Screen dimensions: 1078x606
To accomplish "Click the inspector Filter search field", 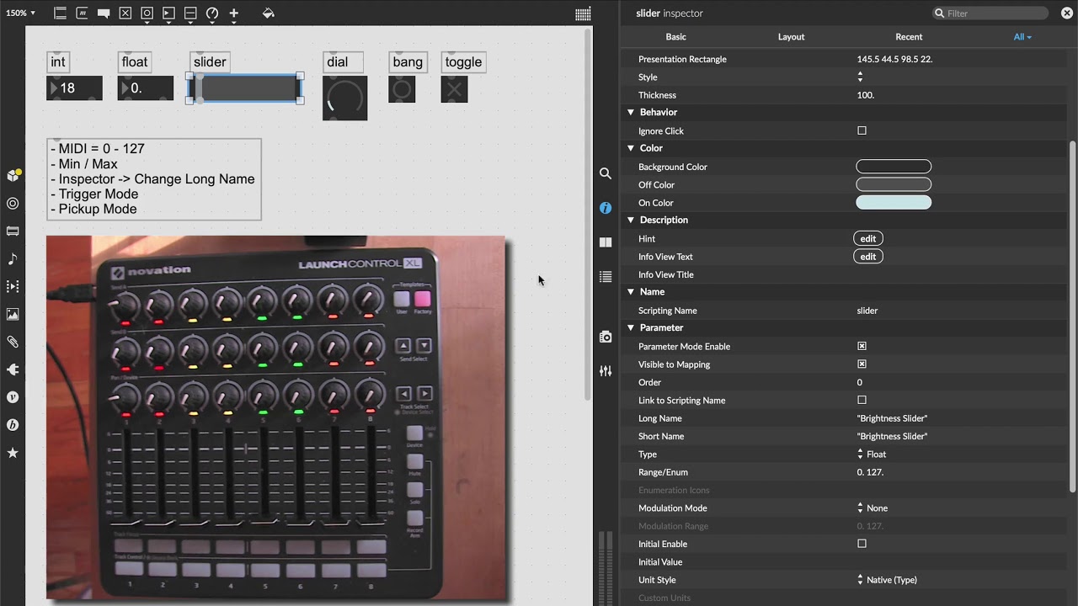I will [990, 13].
